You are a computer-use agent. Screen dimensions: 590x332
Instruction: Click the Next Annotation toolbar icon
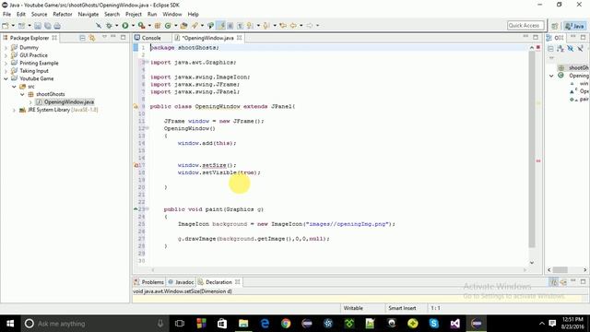250,26
